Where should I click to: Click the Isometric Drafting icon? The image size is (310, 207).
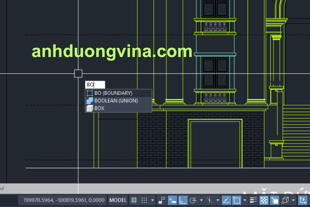click(x=209, y=200)
